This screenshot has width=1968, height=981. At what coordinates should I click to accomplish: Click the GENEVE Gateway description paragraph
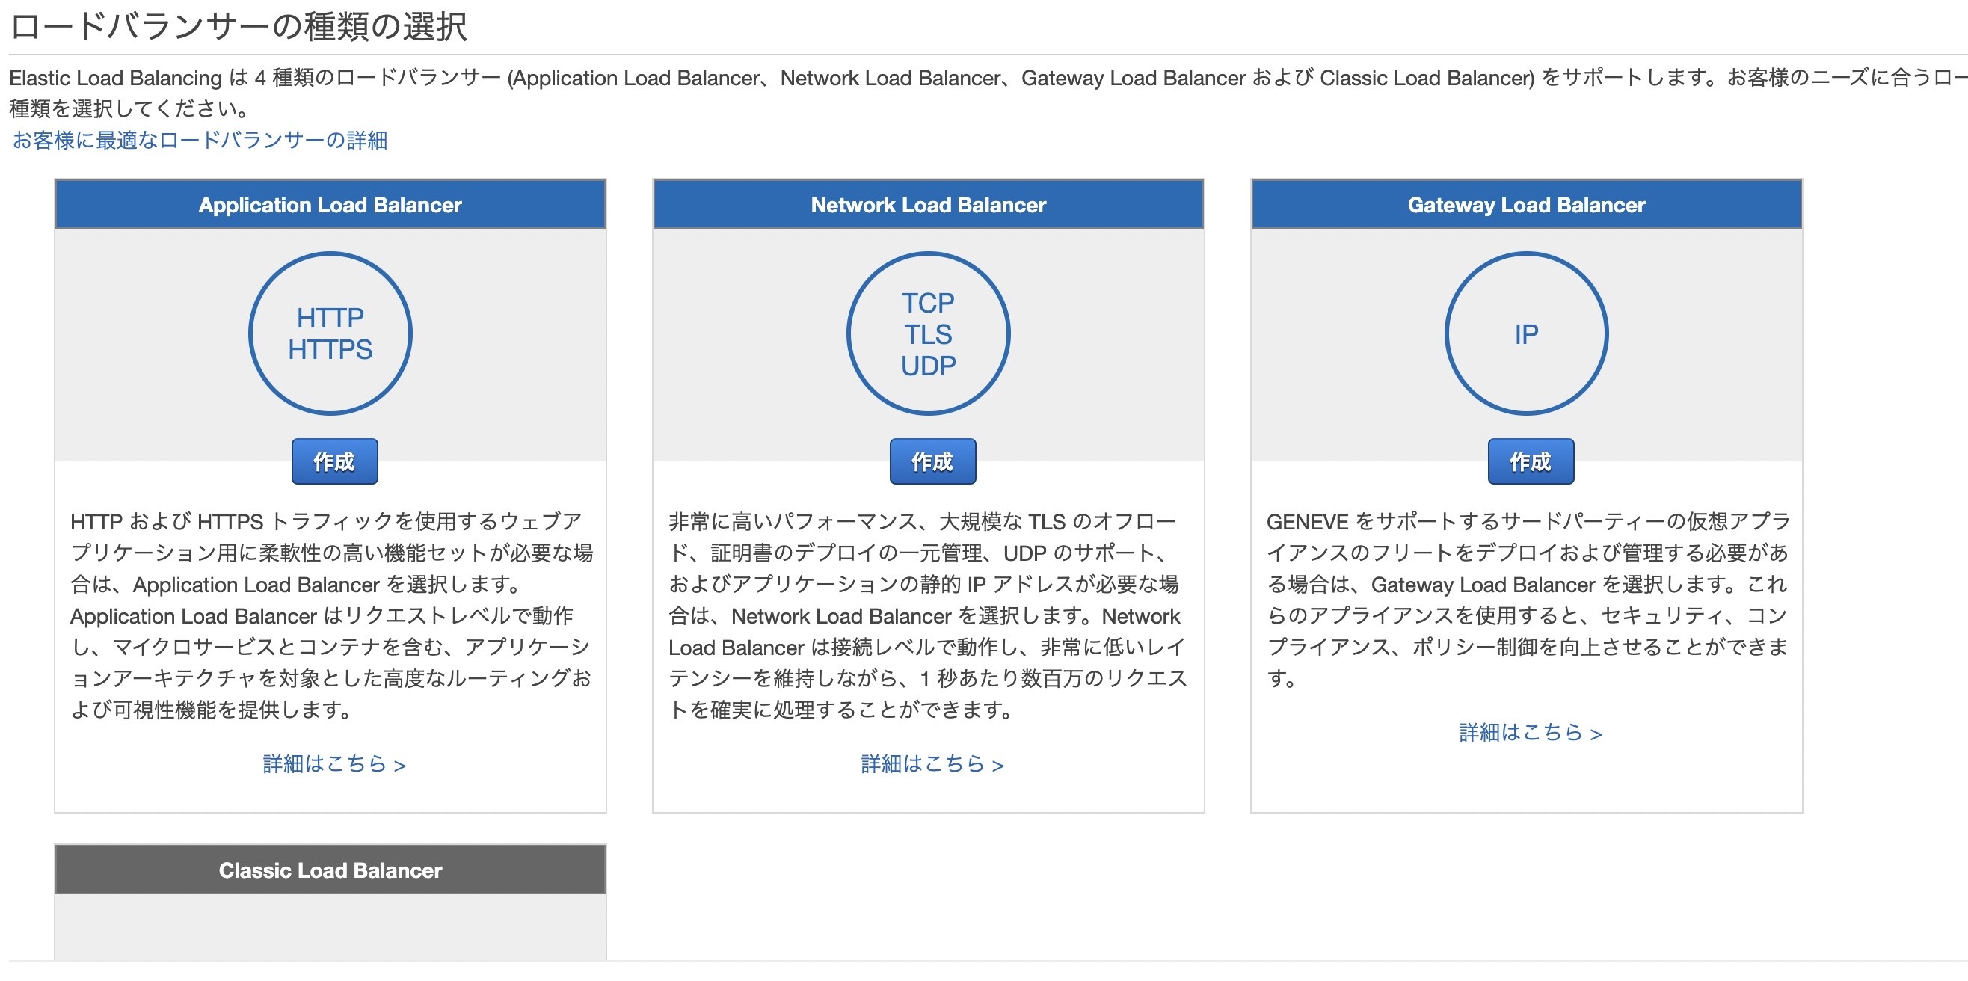click(1525, 599)
